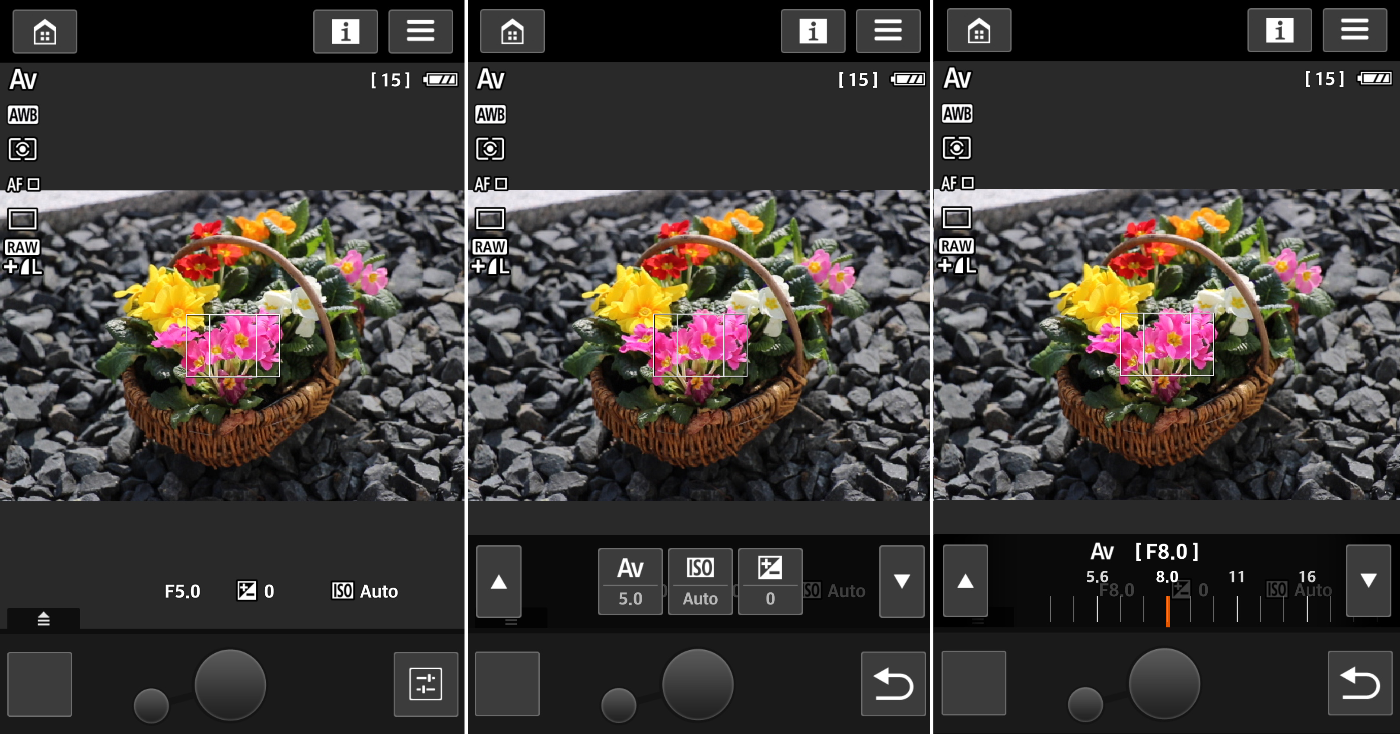
Task: Tap the home icon in the left panel
Action: click(45, 32)
